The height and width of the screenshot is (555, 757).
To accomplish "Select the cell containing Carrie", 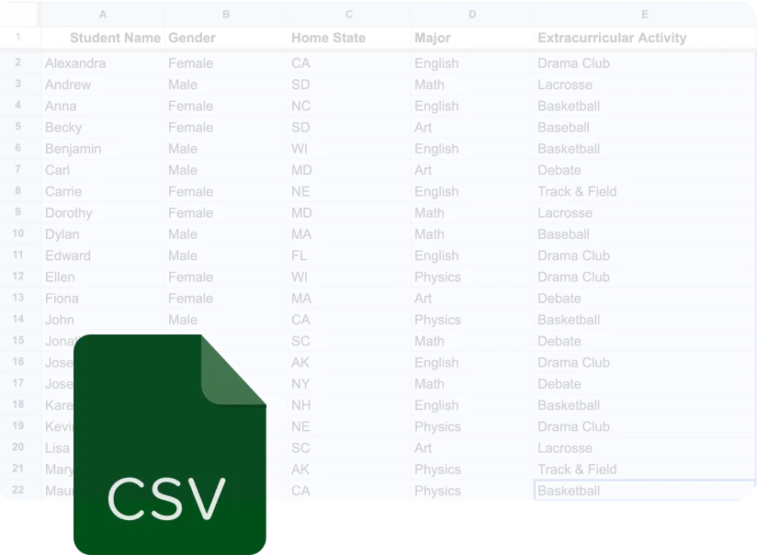I will click(103, 191).
